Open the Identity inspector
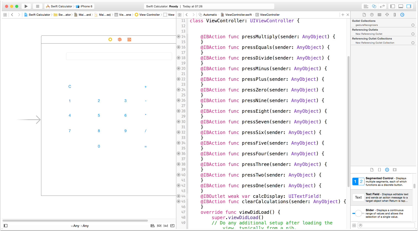This screenshot has width=418, height=231. pyautogui.click(x=379, y=15)
